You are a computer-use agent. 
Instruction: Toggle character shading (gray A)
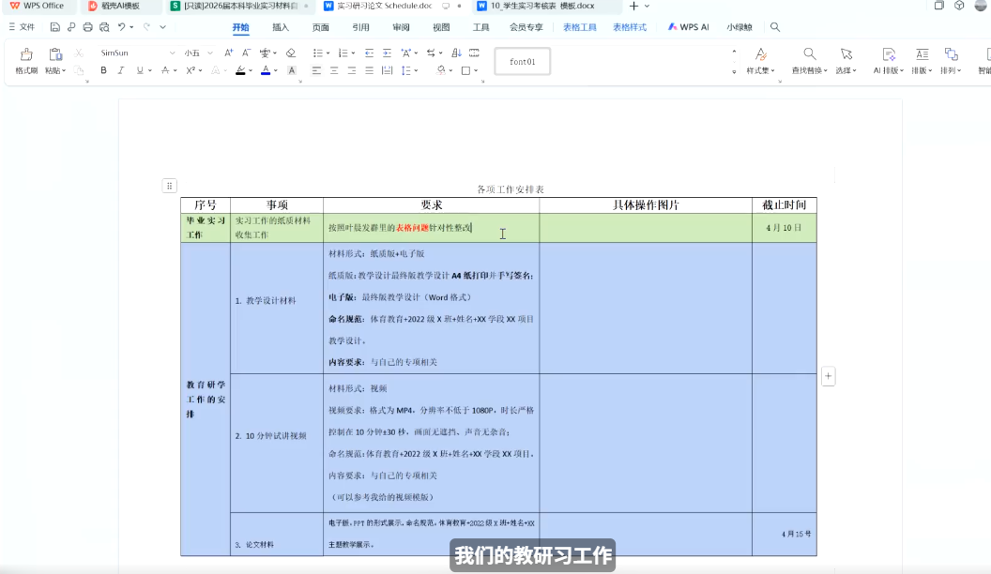(291, 70)
